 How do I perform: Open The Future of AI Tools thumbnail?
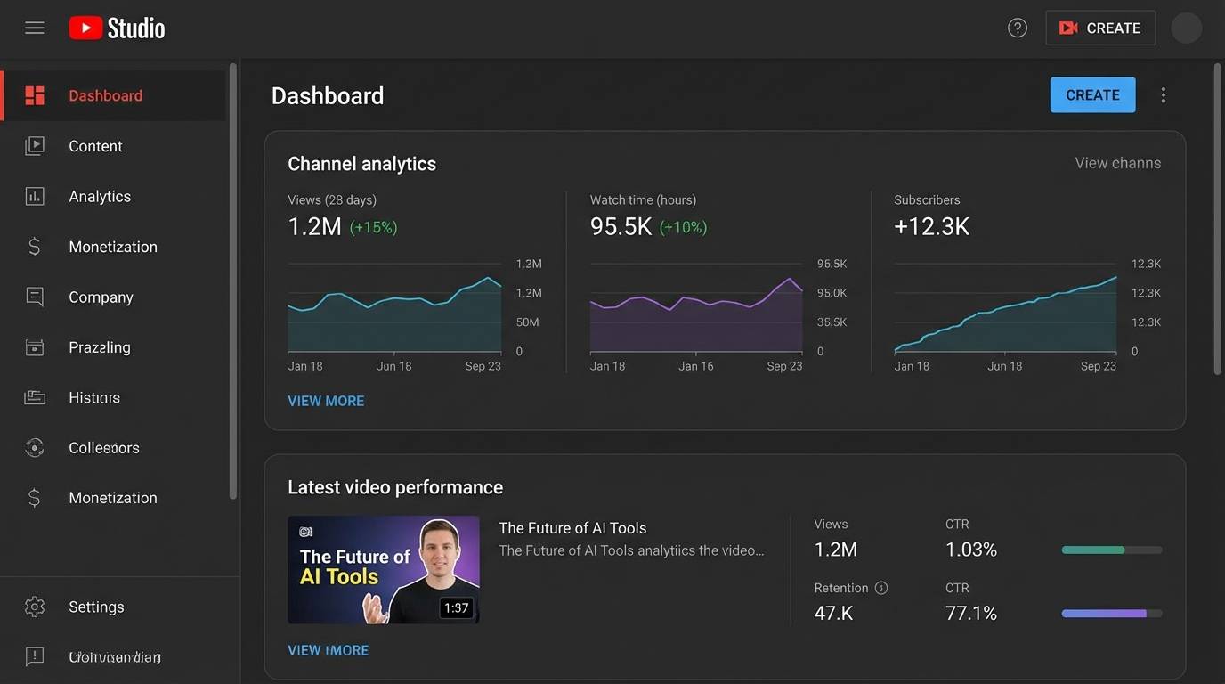click(383, 570)
